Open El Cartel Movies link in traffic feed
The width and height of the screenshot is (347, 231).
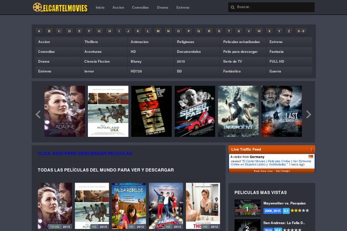coord(271,163)
